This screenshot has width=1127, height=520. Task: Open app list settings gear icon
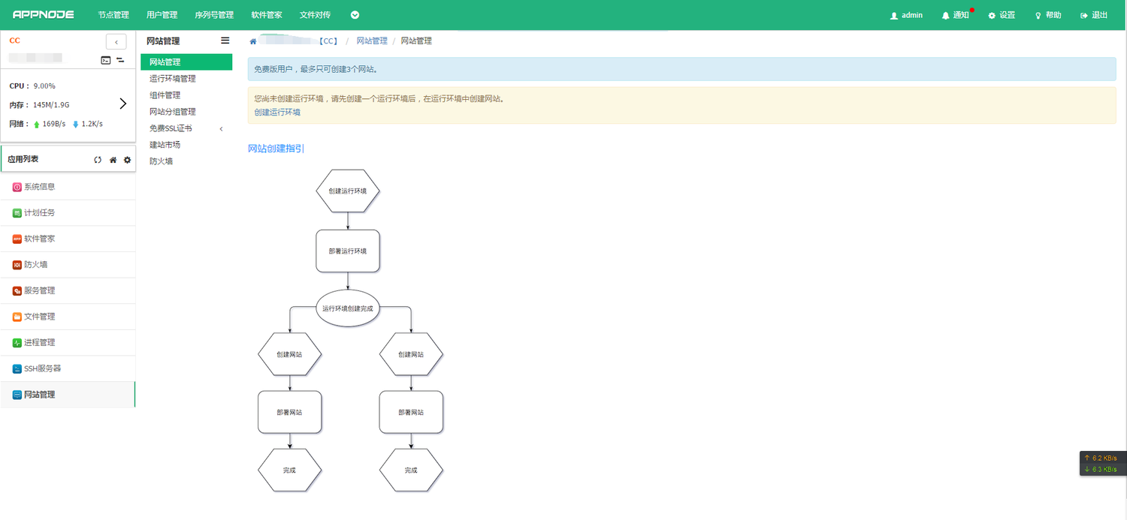pyautogui.click(x=127, y=160)
